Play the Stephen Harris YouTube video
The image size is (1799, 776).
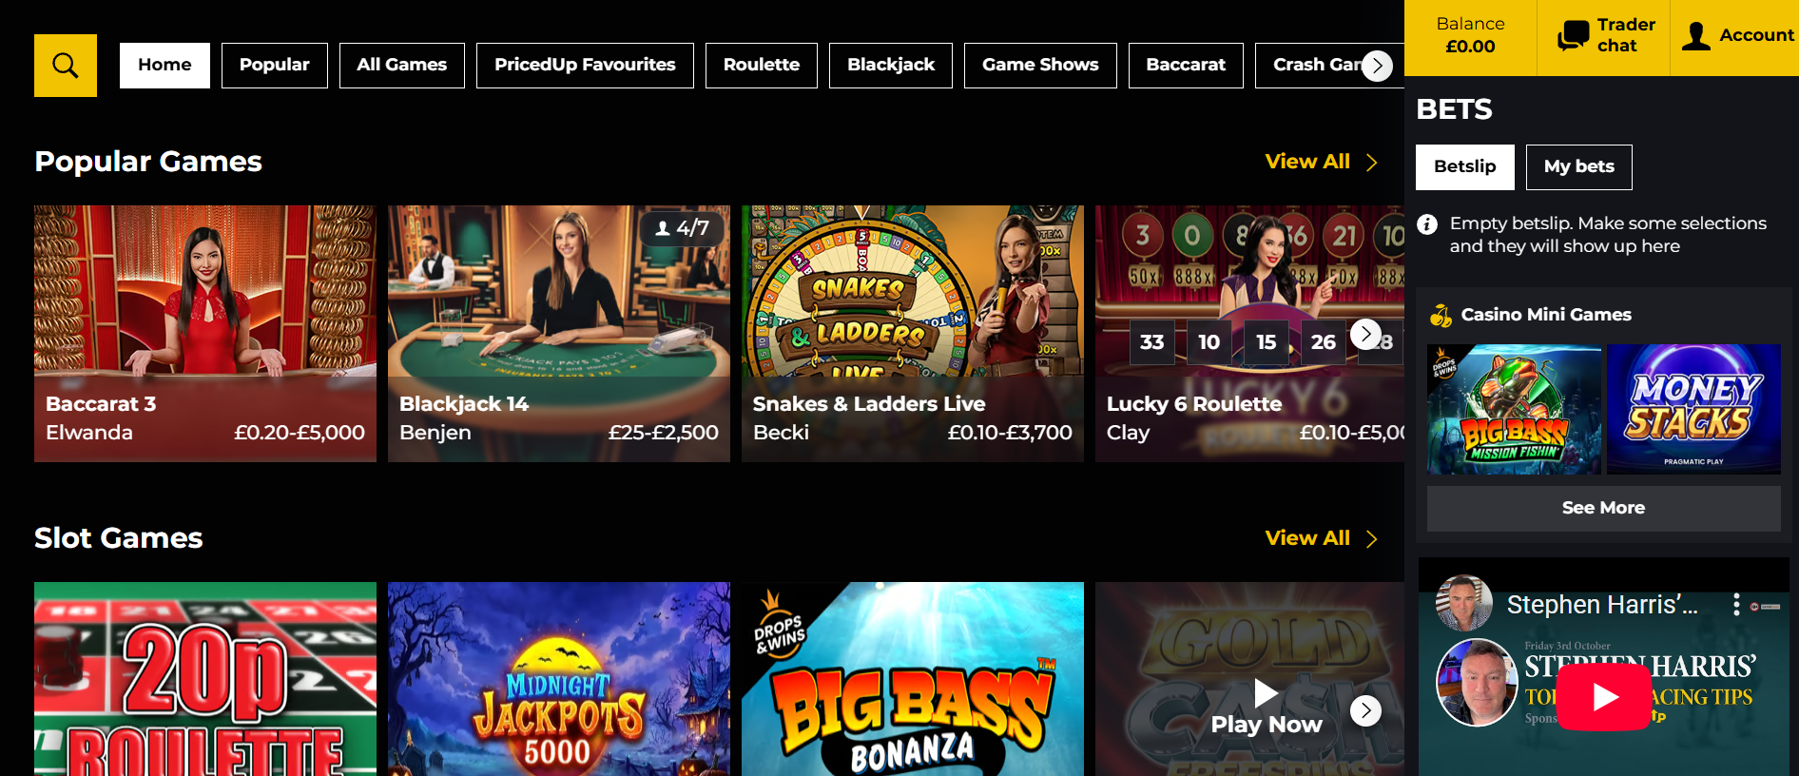pyautogui.click(x=1603, y=697)
